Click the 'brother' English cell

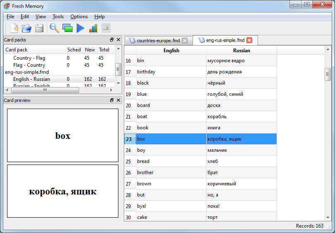tap(171, 172)
